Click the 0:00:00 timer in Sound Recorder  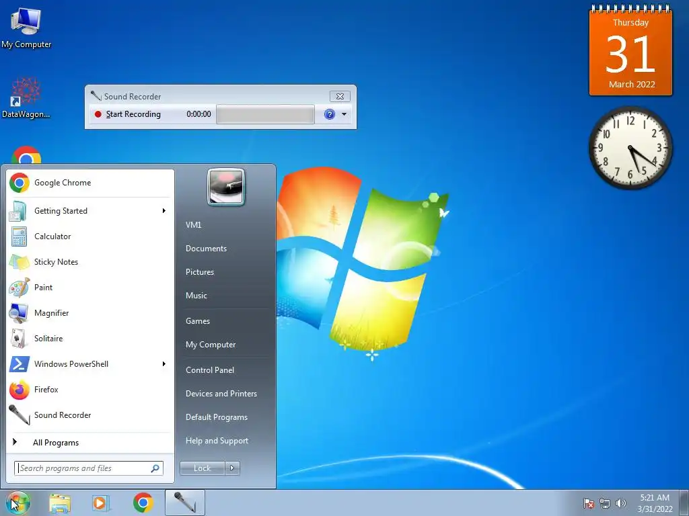point(198,114)
